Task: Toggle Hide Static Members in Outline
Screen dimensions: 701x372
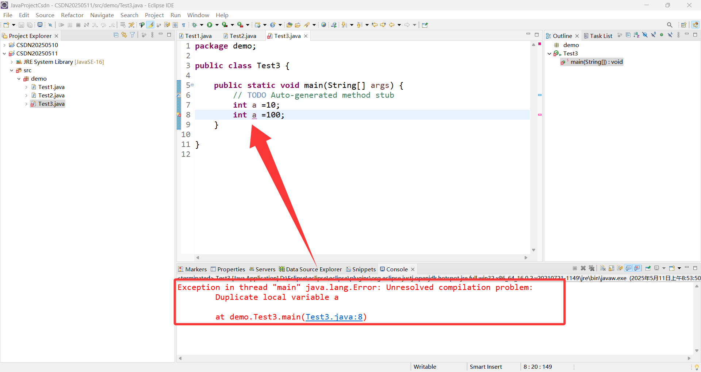Action: pos(653,35)
